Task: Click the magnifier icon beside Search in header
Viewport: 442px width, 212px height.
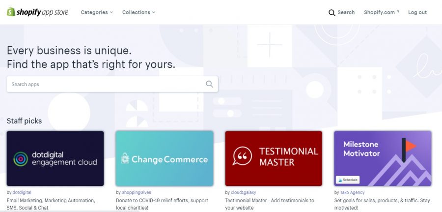Action: point(332,12)
